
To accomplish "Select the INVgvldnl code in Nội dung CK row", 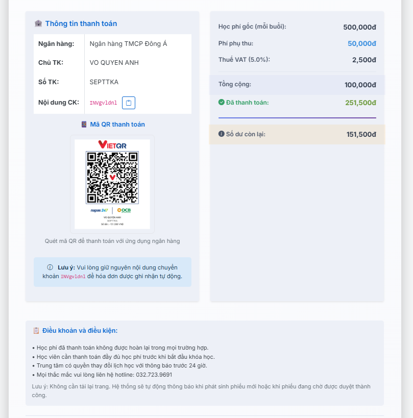I will pos(103,103).
